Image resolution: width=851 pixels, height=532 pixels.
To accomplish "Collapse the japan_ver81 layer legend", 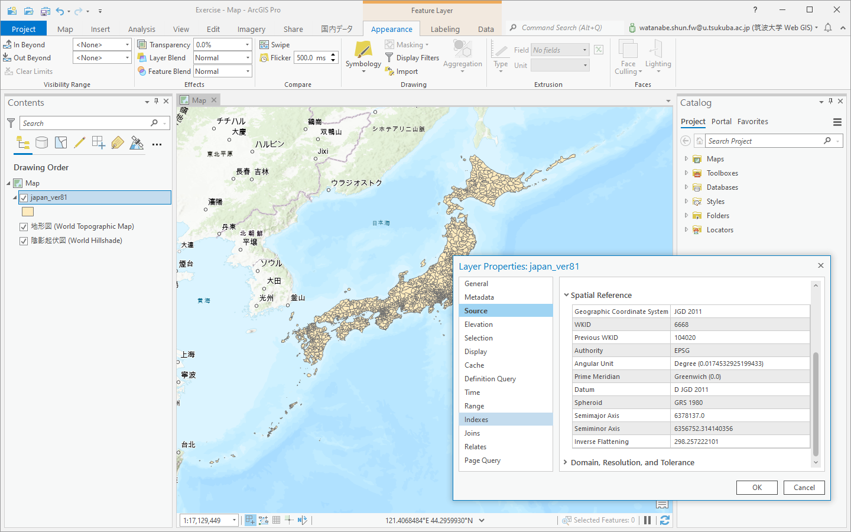I will (15, 197).
